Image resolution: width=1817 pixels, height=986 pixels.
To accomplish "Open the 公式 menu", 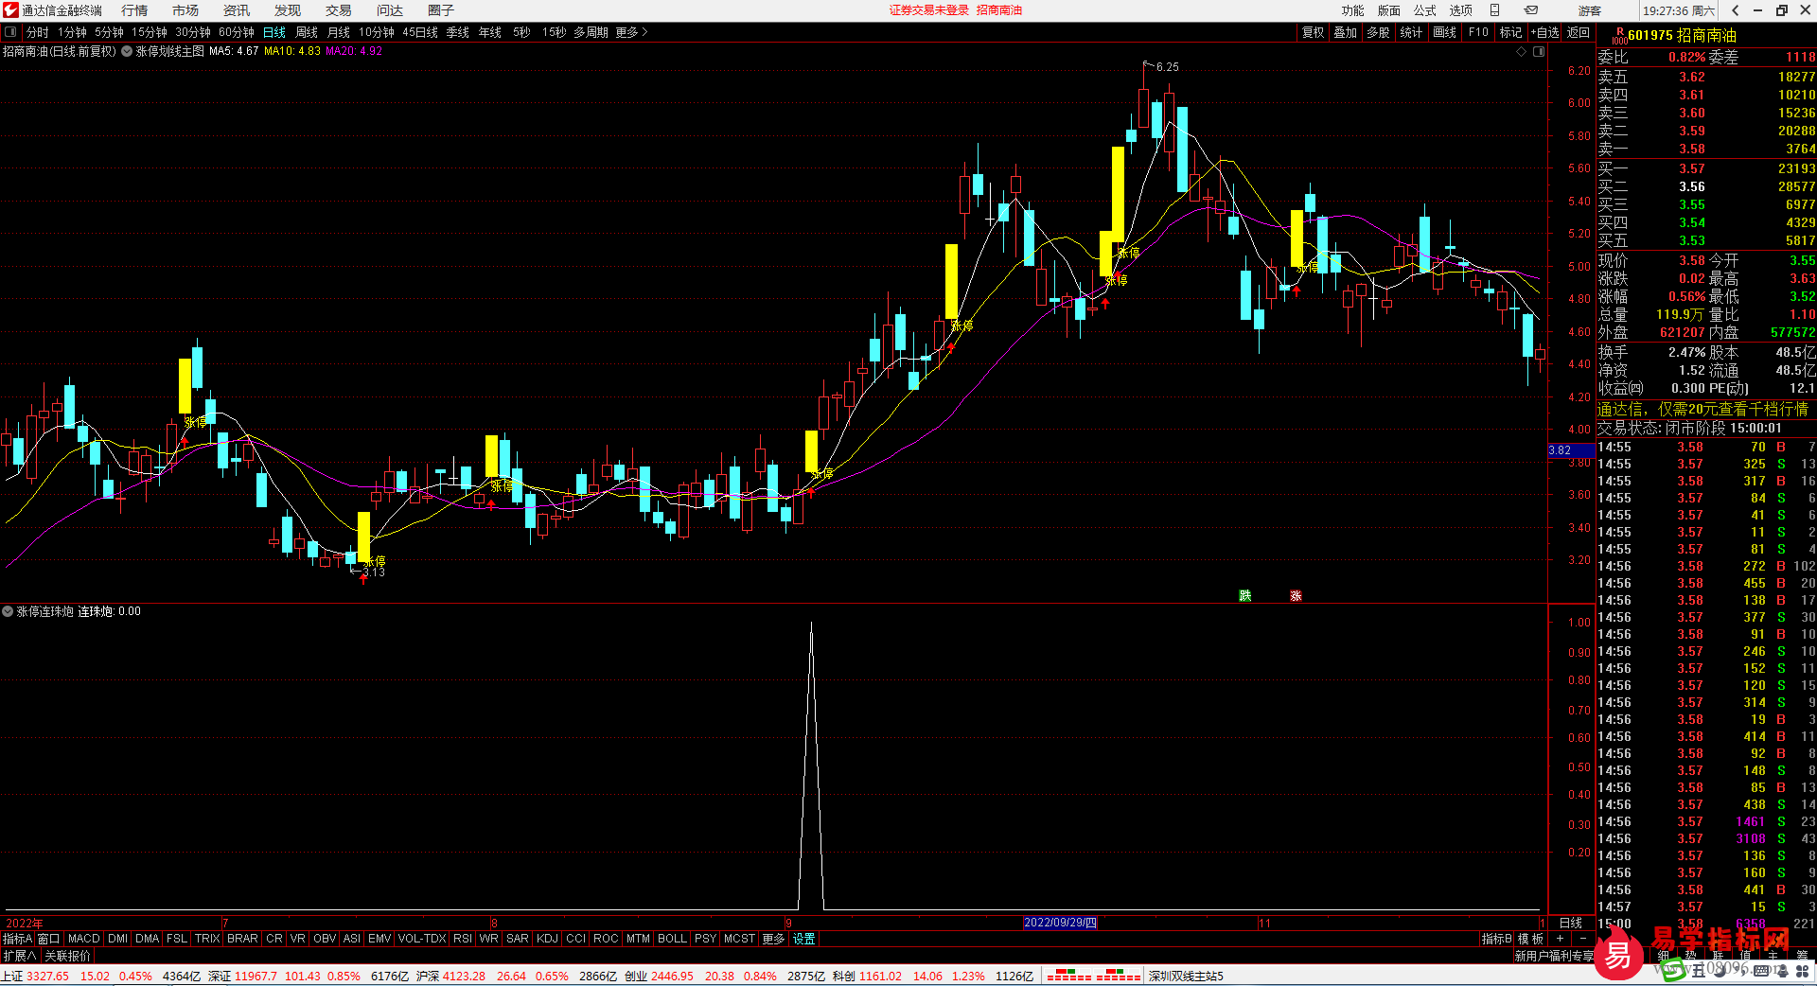I will point(1424,10).
